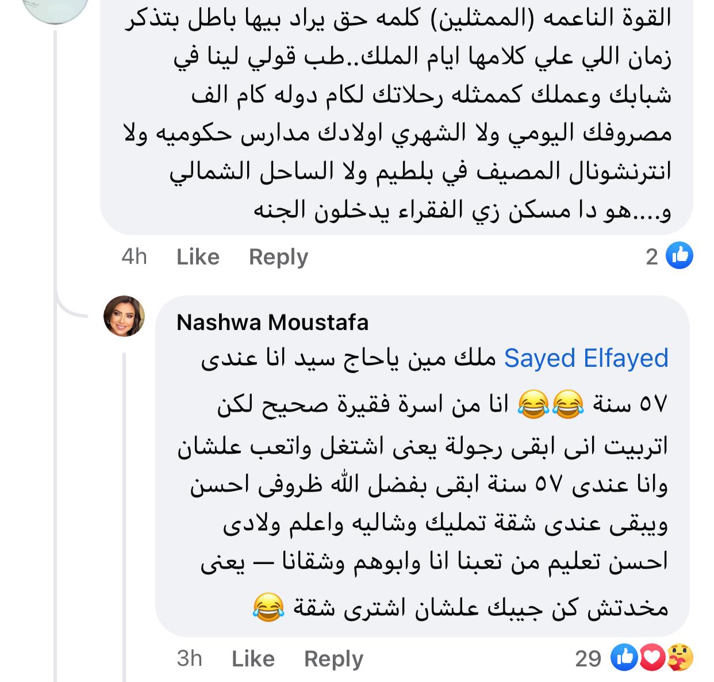The image size is (714, 682).
Task: Click the red heart reaction icon
Action: coord(652,658)
